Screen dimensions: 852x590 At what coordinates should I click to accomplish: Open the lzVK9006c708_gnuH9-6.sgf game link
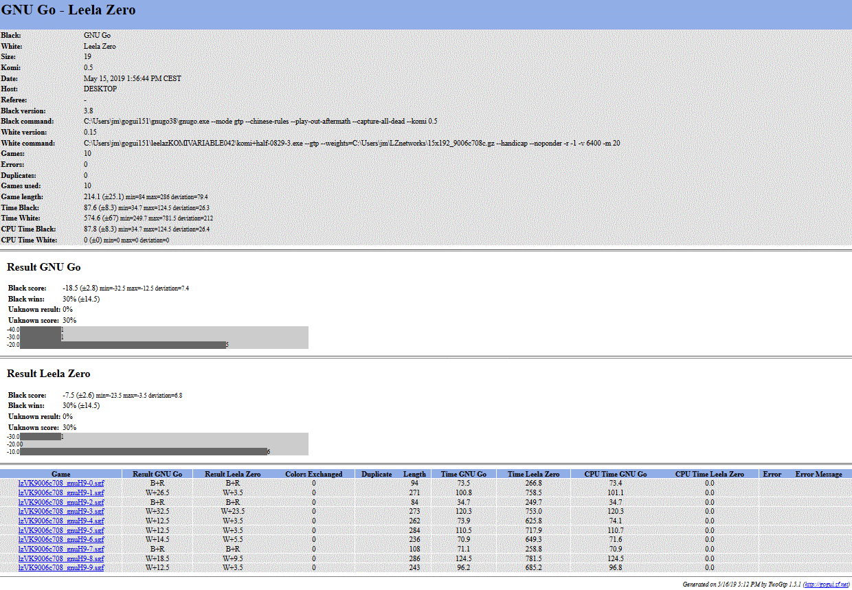tap(61, 540)
